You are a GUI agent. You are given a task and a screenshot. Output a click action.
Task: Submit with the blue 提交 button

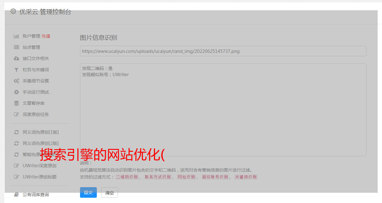(x=88, y=192)
